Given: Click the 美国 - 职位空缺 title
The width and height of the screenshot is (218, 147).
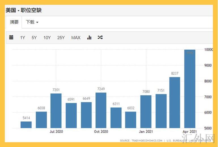Looking at the screenshot, I should point(23,10).
